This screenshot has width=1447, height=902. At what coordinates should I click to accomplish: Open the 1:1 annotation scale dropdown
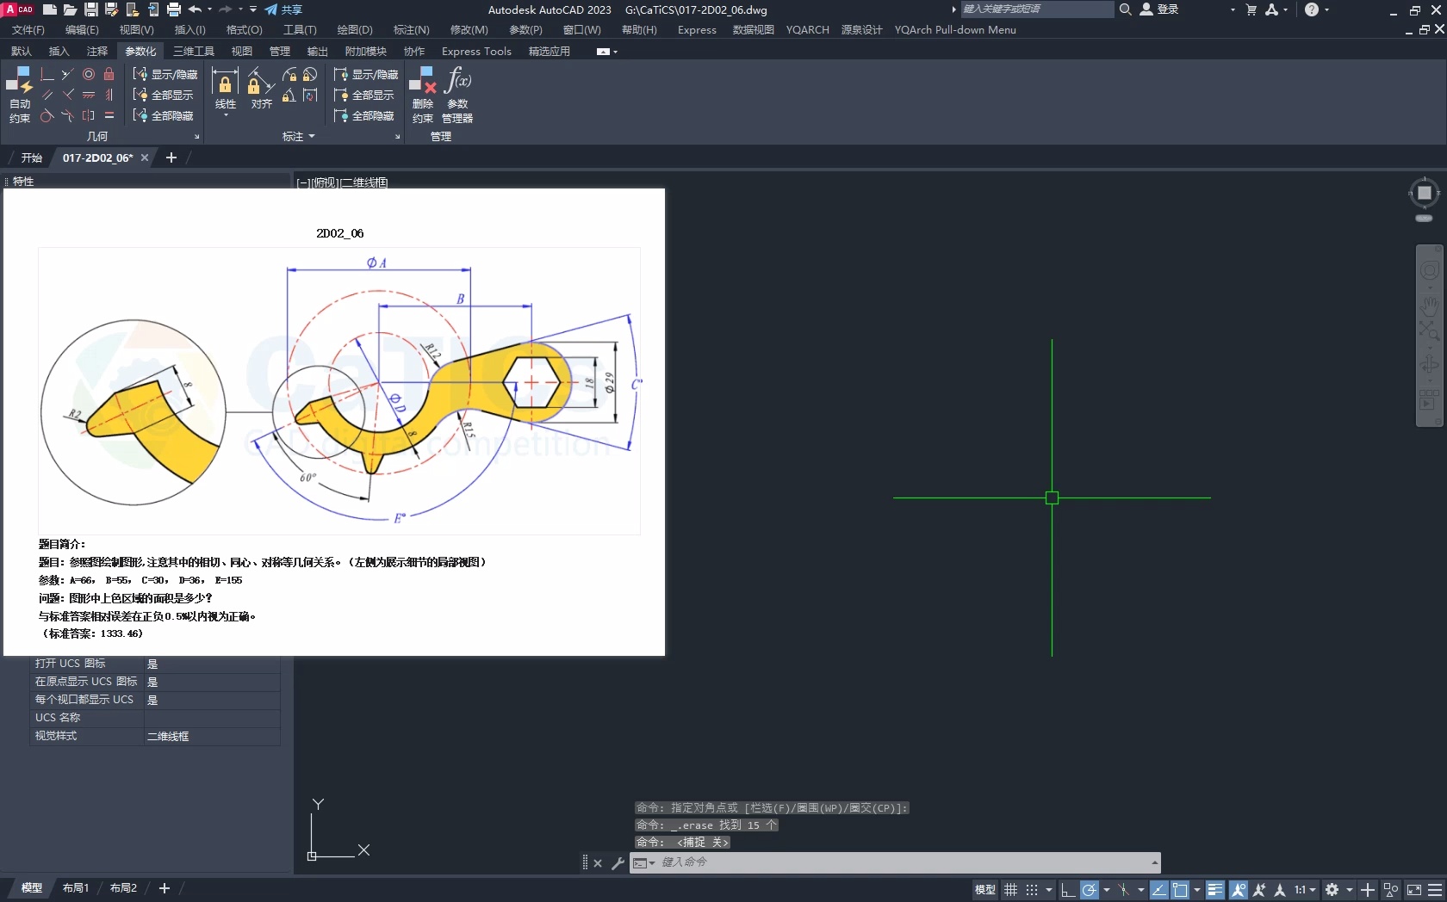point(1305,889)
